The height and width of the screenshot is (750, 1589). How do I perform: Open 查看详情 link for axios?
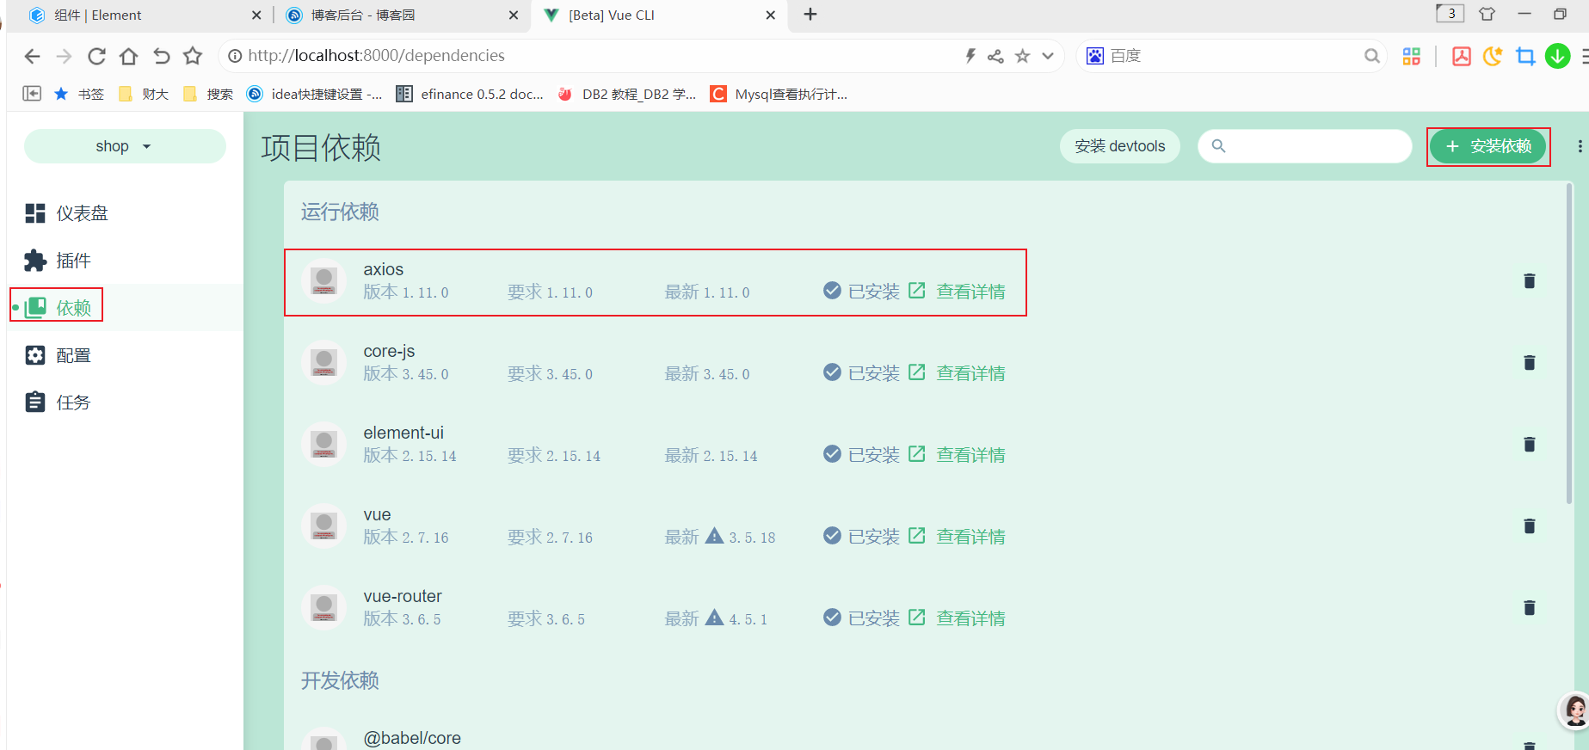[x=970, y=292]
